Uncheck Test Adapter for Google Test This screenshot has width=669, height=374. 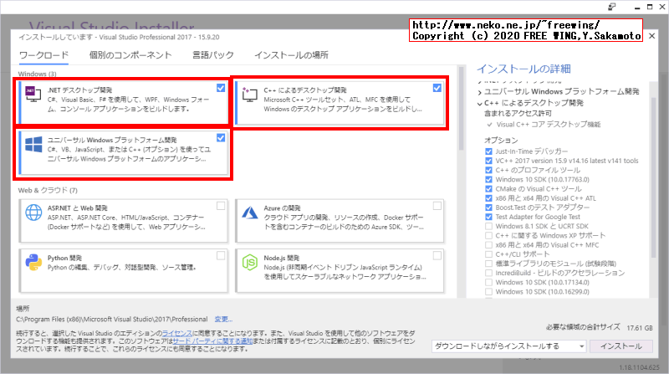pyautogui.click(x=488, y=217)
